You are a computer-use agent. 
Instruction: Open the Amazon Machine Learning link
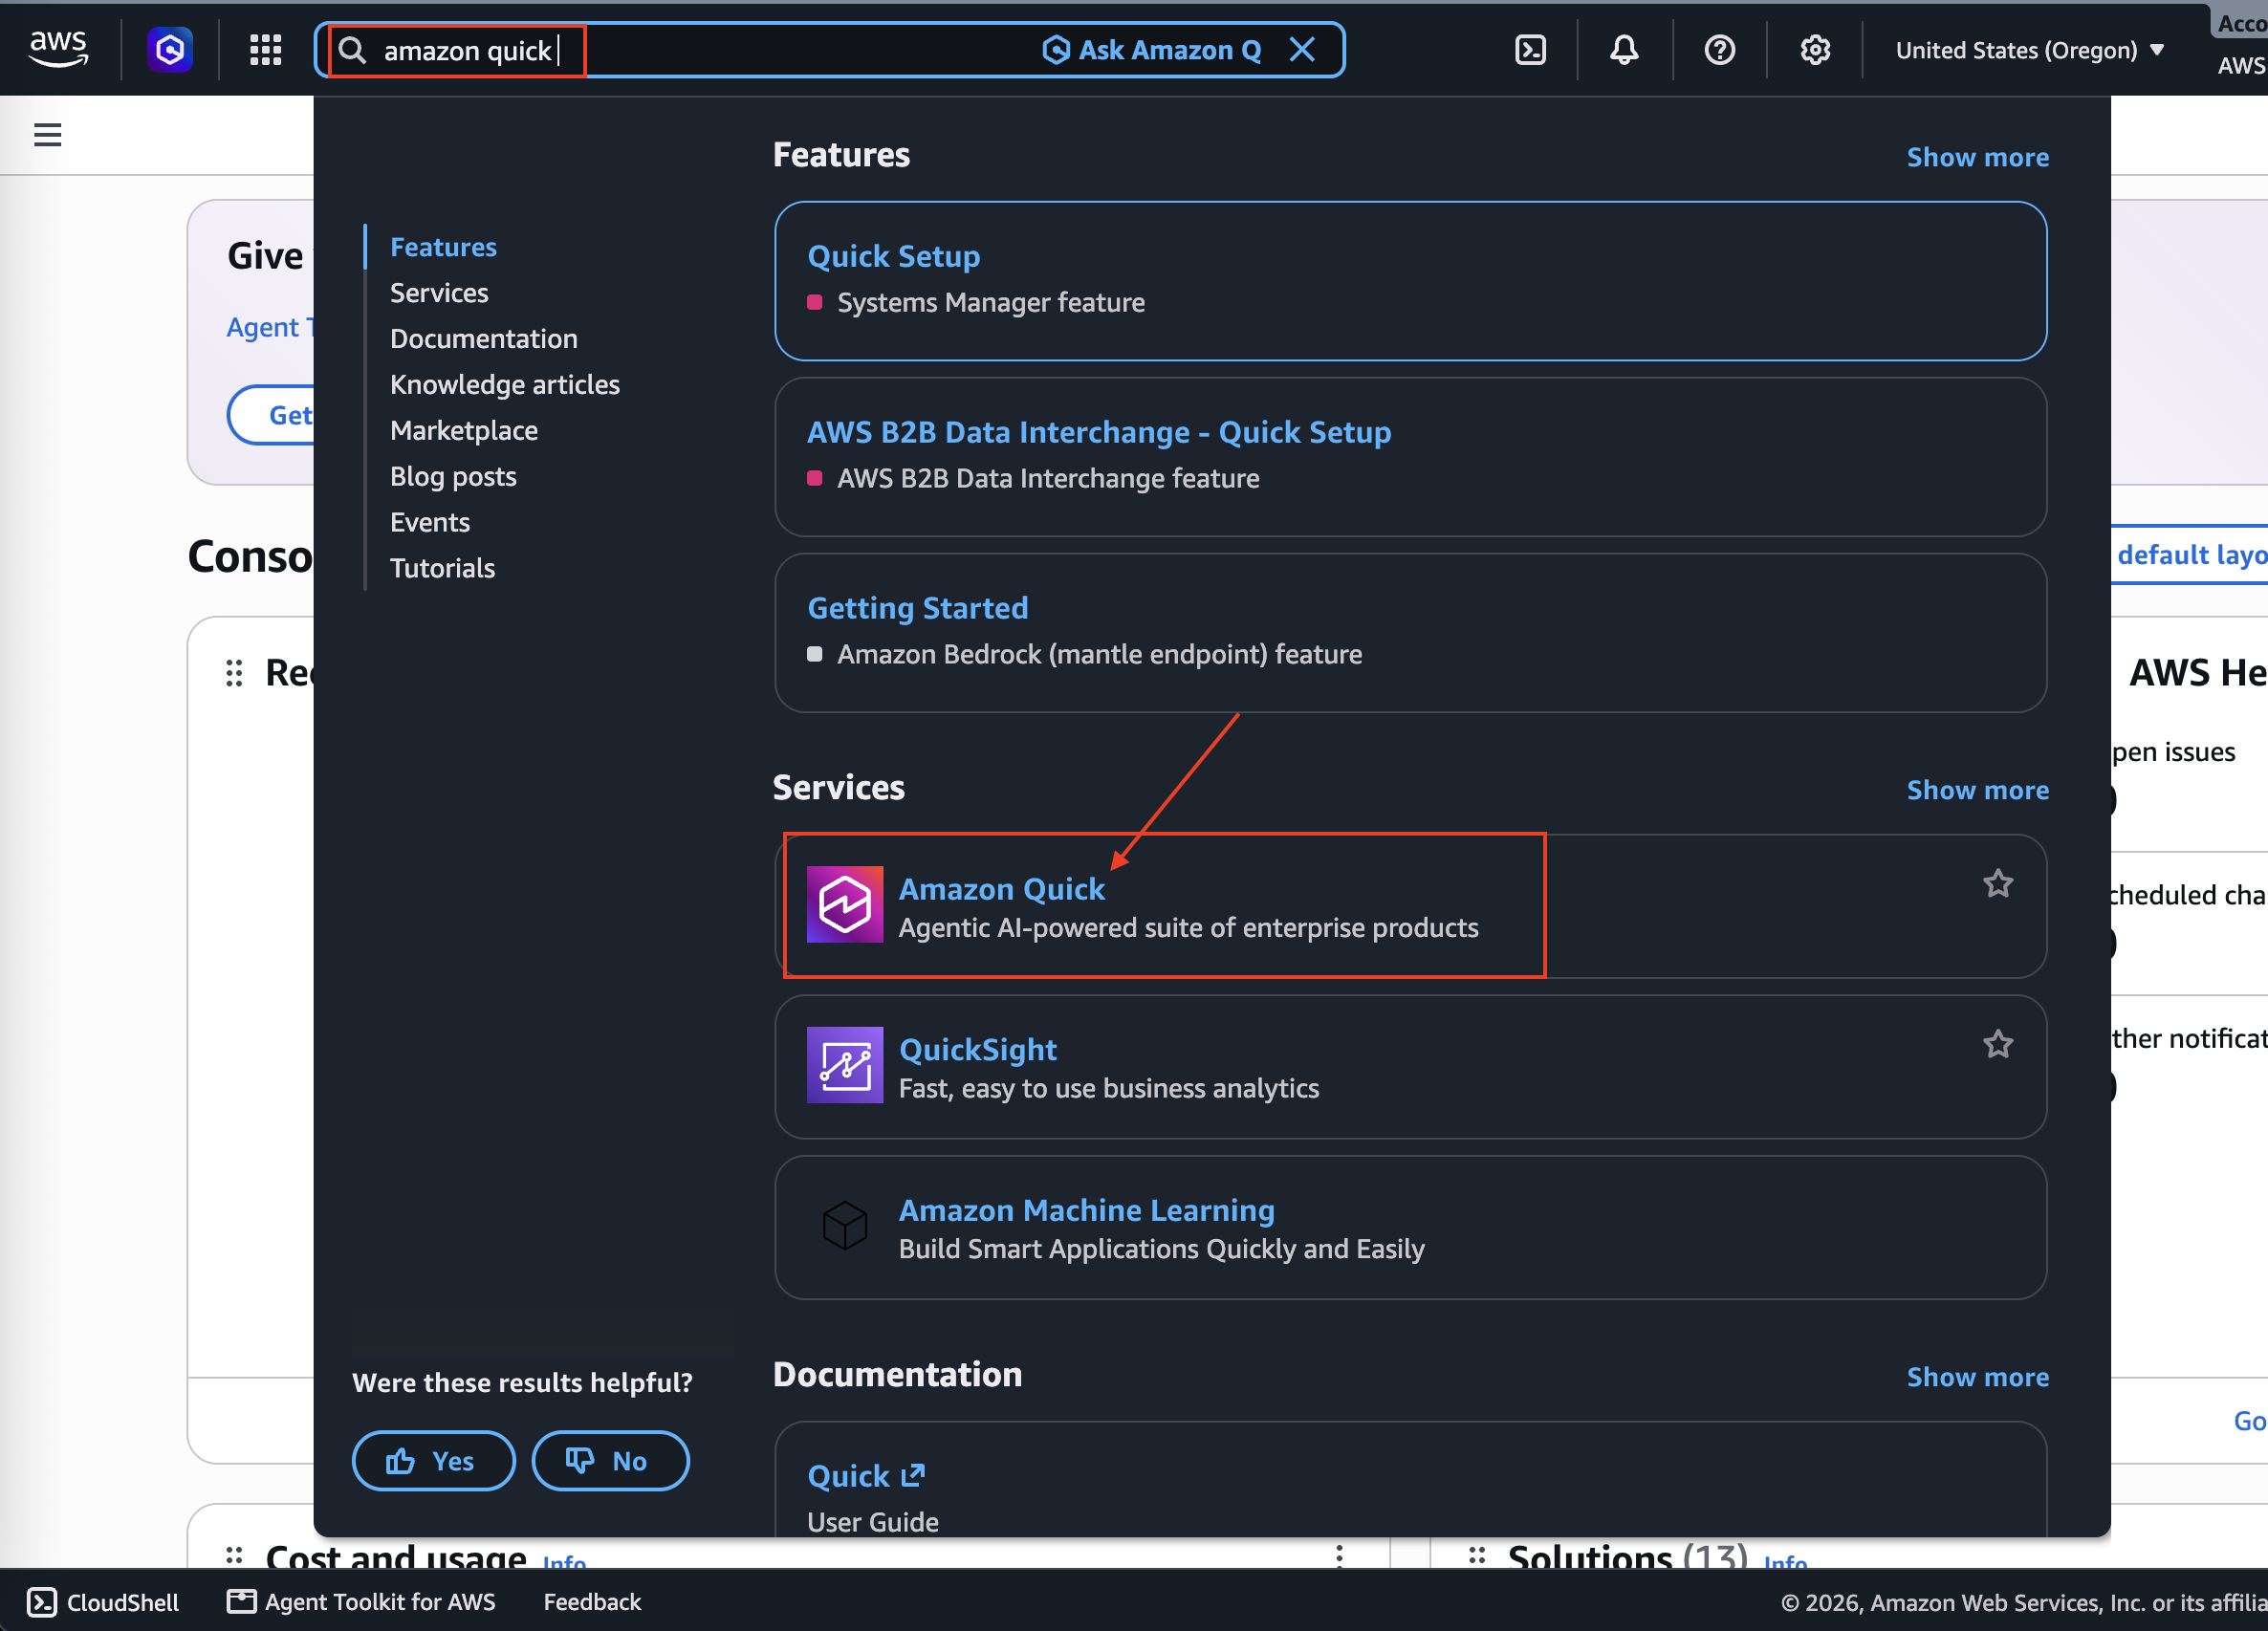click(1086, 1210)
